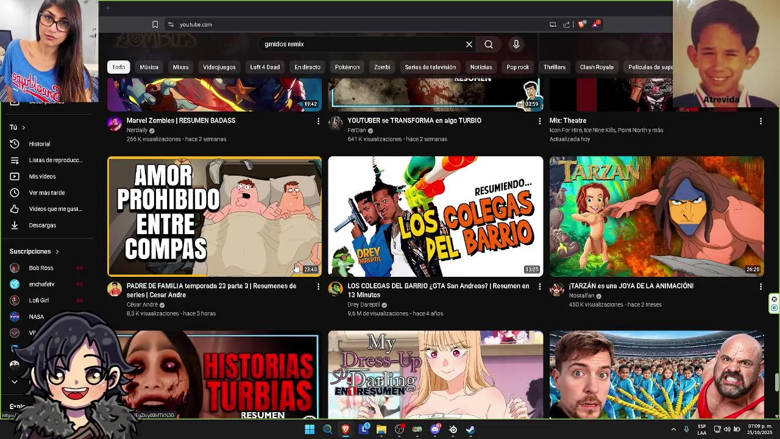Open options menu for Marvel Zombies video
The height and width of the screenshot is (439, 780).
pos(318,121)
